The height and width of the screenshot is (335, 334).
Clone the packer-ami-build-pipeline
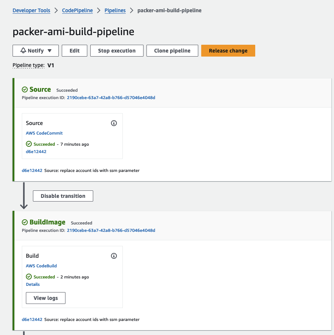point(172,51)
